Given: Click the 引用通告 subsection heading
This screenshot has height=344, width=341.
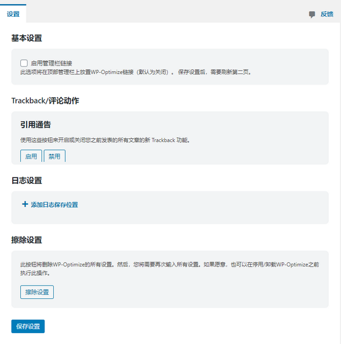Looking at the screenshot, I should (35, 125).
